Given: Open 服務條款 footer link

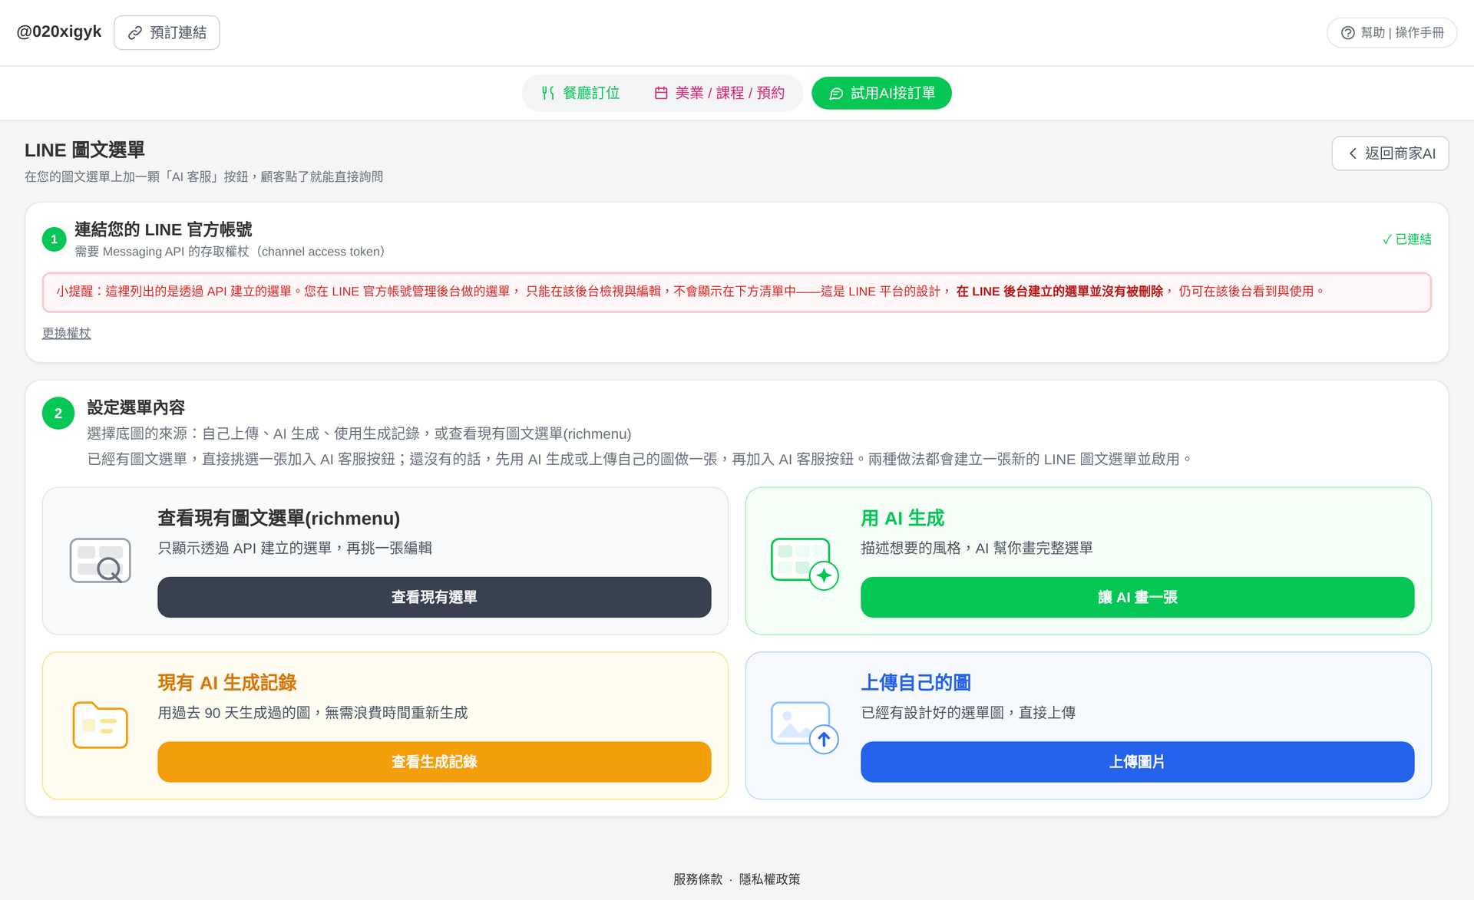Looking at the screenshot, I should 697,879.
